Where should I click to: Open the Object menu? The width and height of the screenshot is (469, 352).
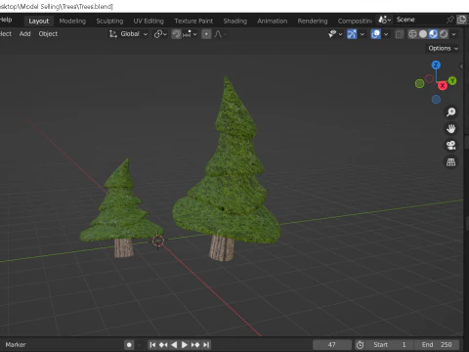[48, 34]
